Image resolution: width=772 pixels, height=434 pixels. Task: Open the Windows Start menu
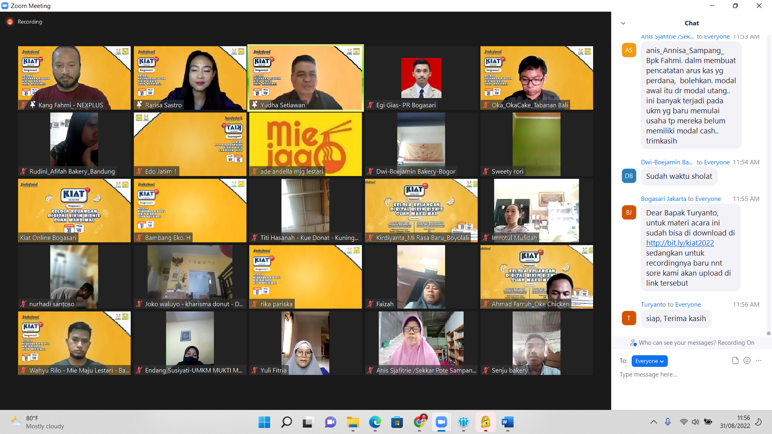pos(264,422)
